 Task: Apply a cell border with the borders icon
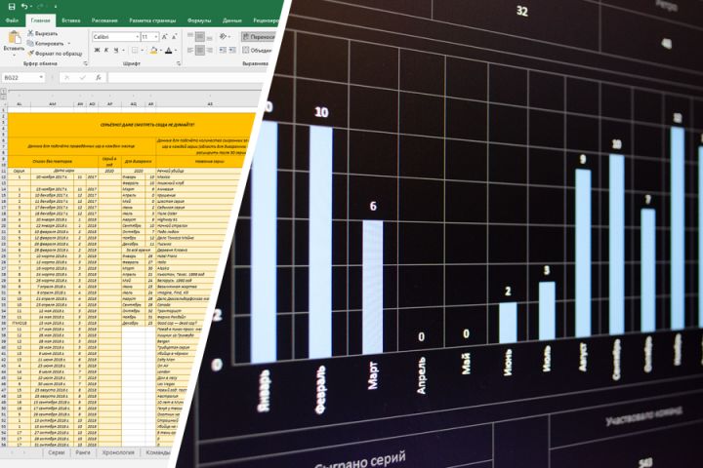(135, 50)
